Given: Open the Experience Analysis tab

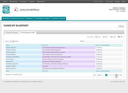Looking at the screenshot, I should (x=59, y=19).
